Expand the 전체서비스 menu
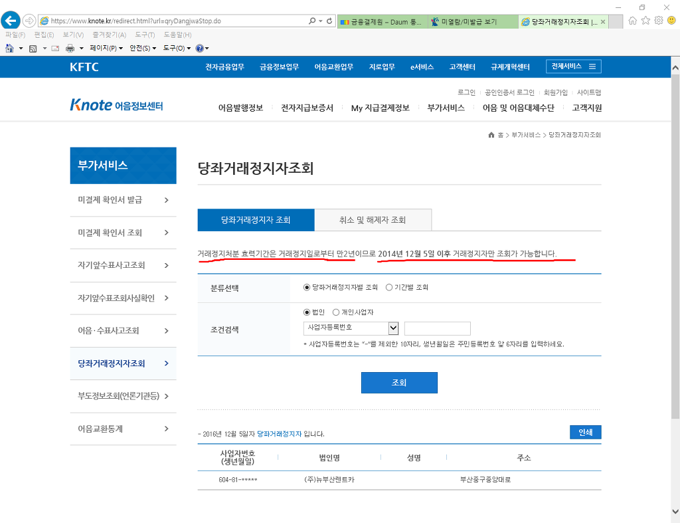 click(574, 66)
